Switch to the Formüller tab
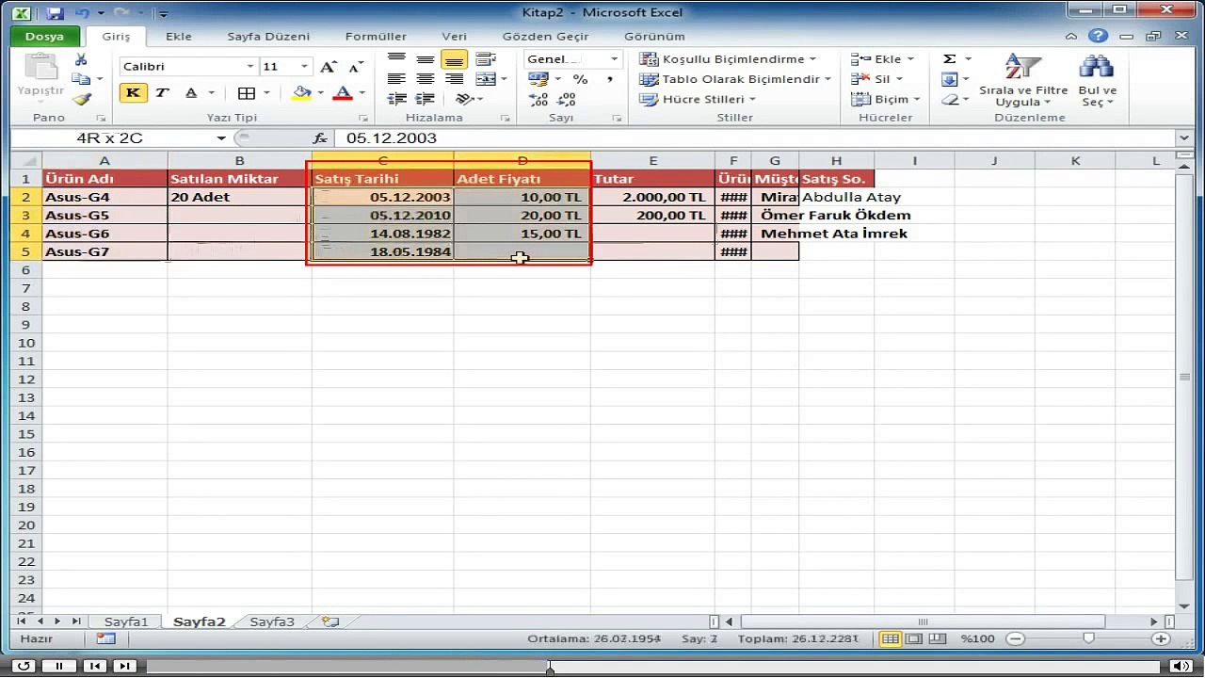This screenshot has height=678, width=1205. (376, 37)
